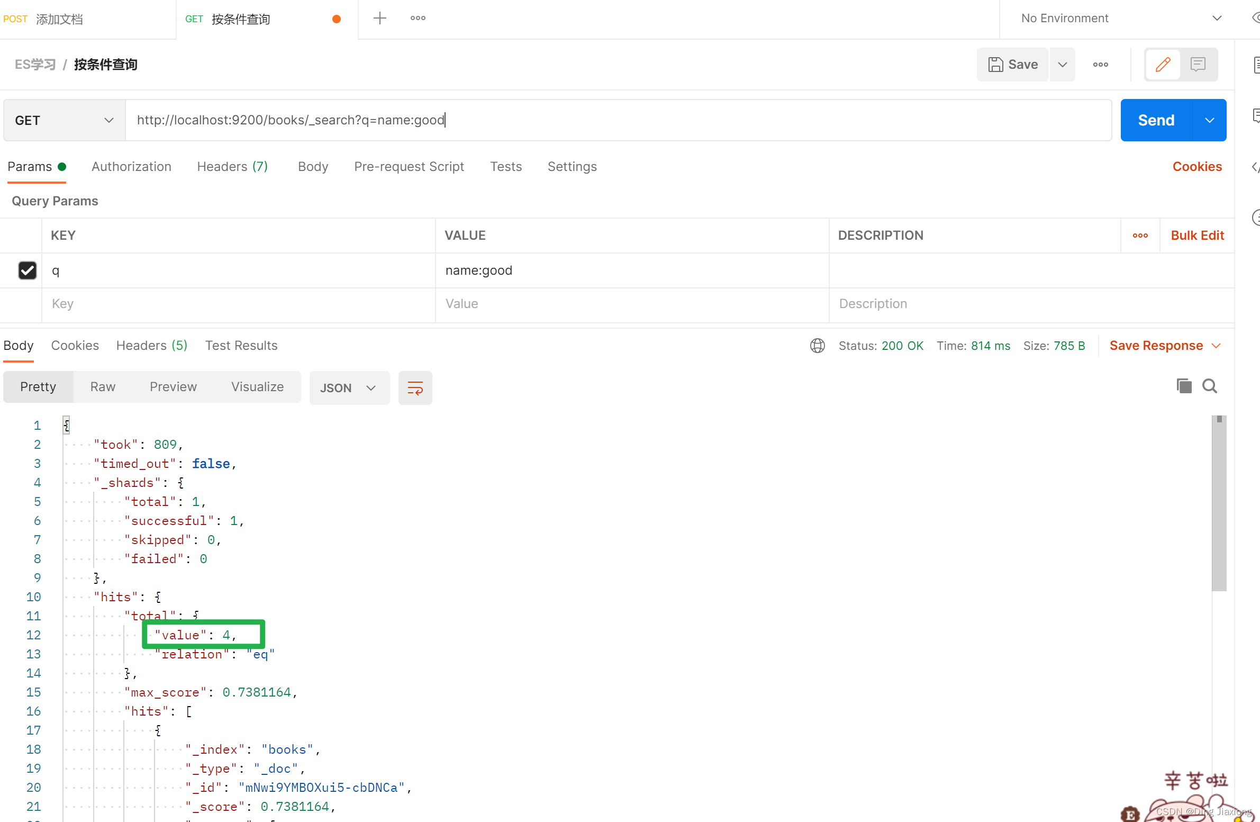Select the Raw view format
Image resolution: width=1260 pixels, height=822 pixels.
(102, 387)
